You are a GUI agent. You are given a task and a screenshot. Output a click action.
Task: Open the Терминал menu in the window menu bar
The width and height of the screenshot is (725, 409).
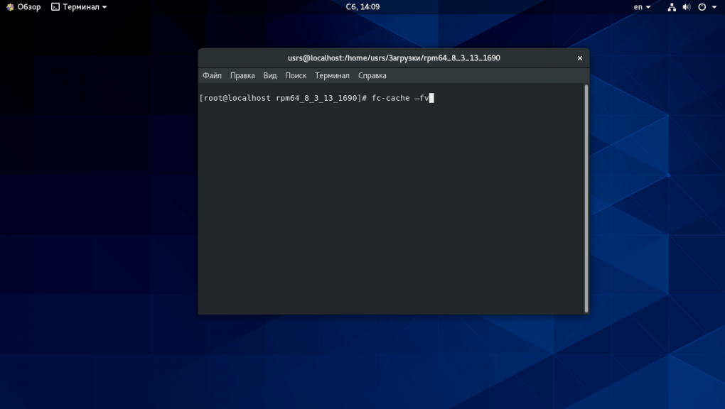point(332,75)
